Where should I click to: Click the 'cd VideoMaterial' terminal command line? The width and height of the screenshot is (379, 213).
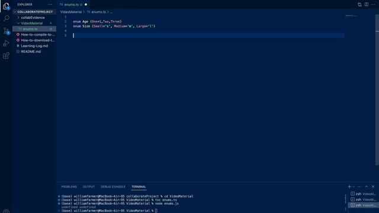(127, 196)
